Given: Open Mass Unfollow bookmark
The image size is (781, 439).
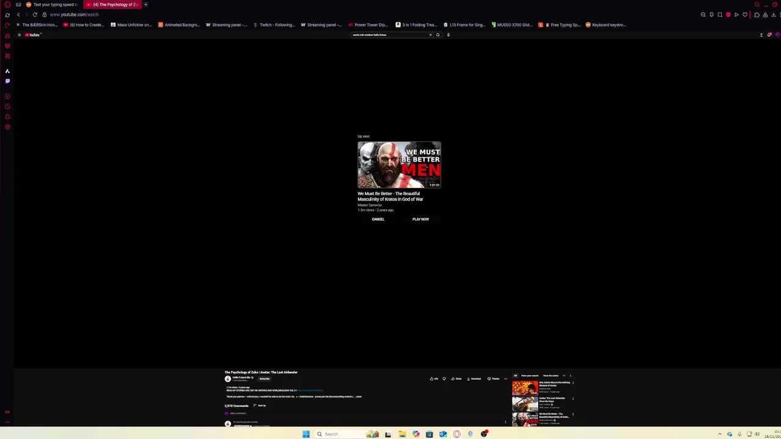Looking at the screenshot, I should [x=131, y=25].
